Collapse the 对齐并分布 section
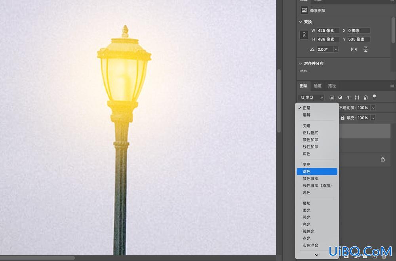The width and height of the screenshot is (396, 261). (301, 63)
